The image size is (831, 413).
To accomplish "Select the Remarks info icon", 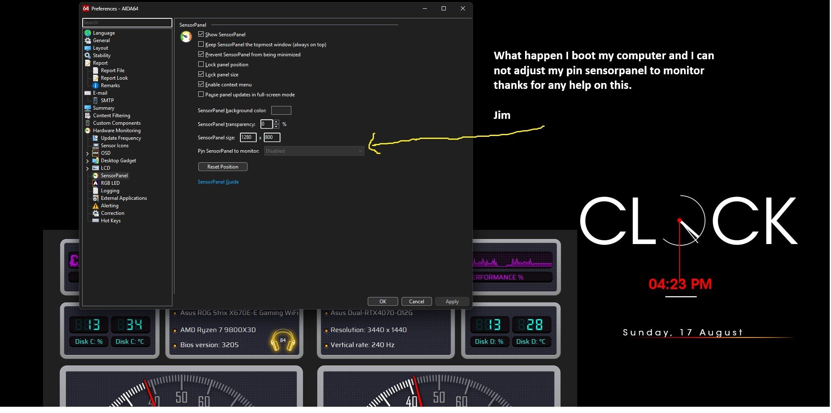I will coord(96,86).
